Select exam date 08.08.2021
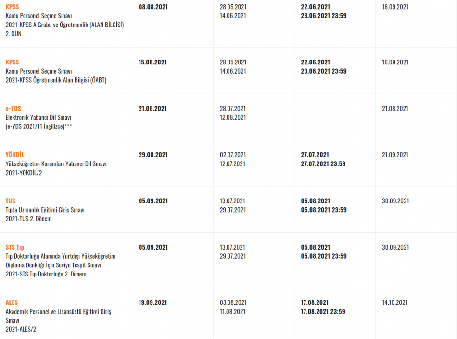457x339 pixels. coord(153,7)
